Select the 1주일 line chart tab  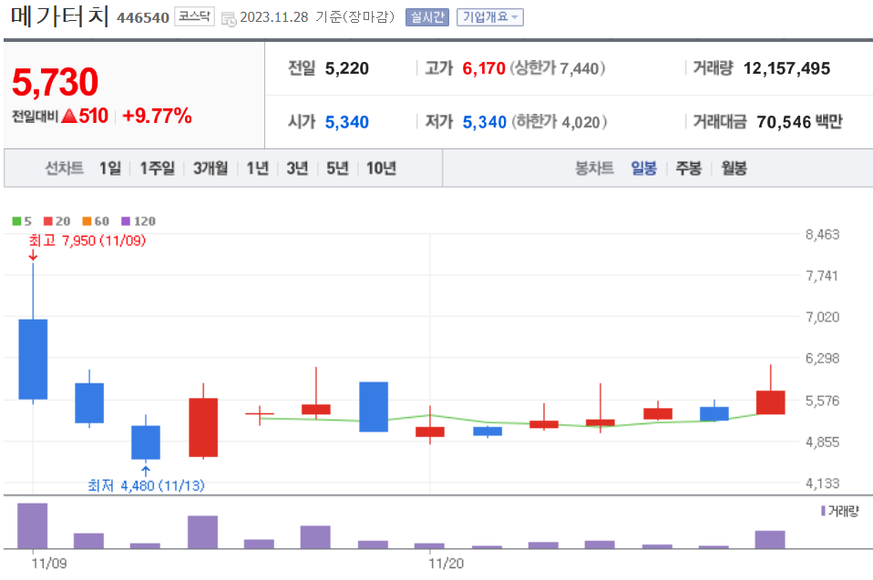[x=157, y=168]
